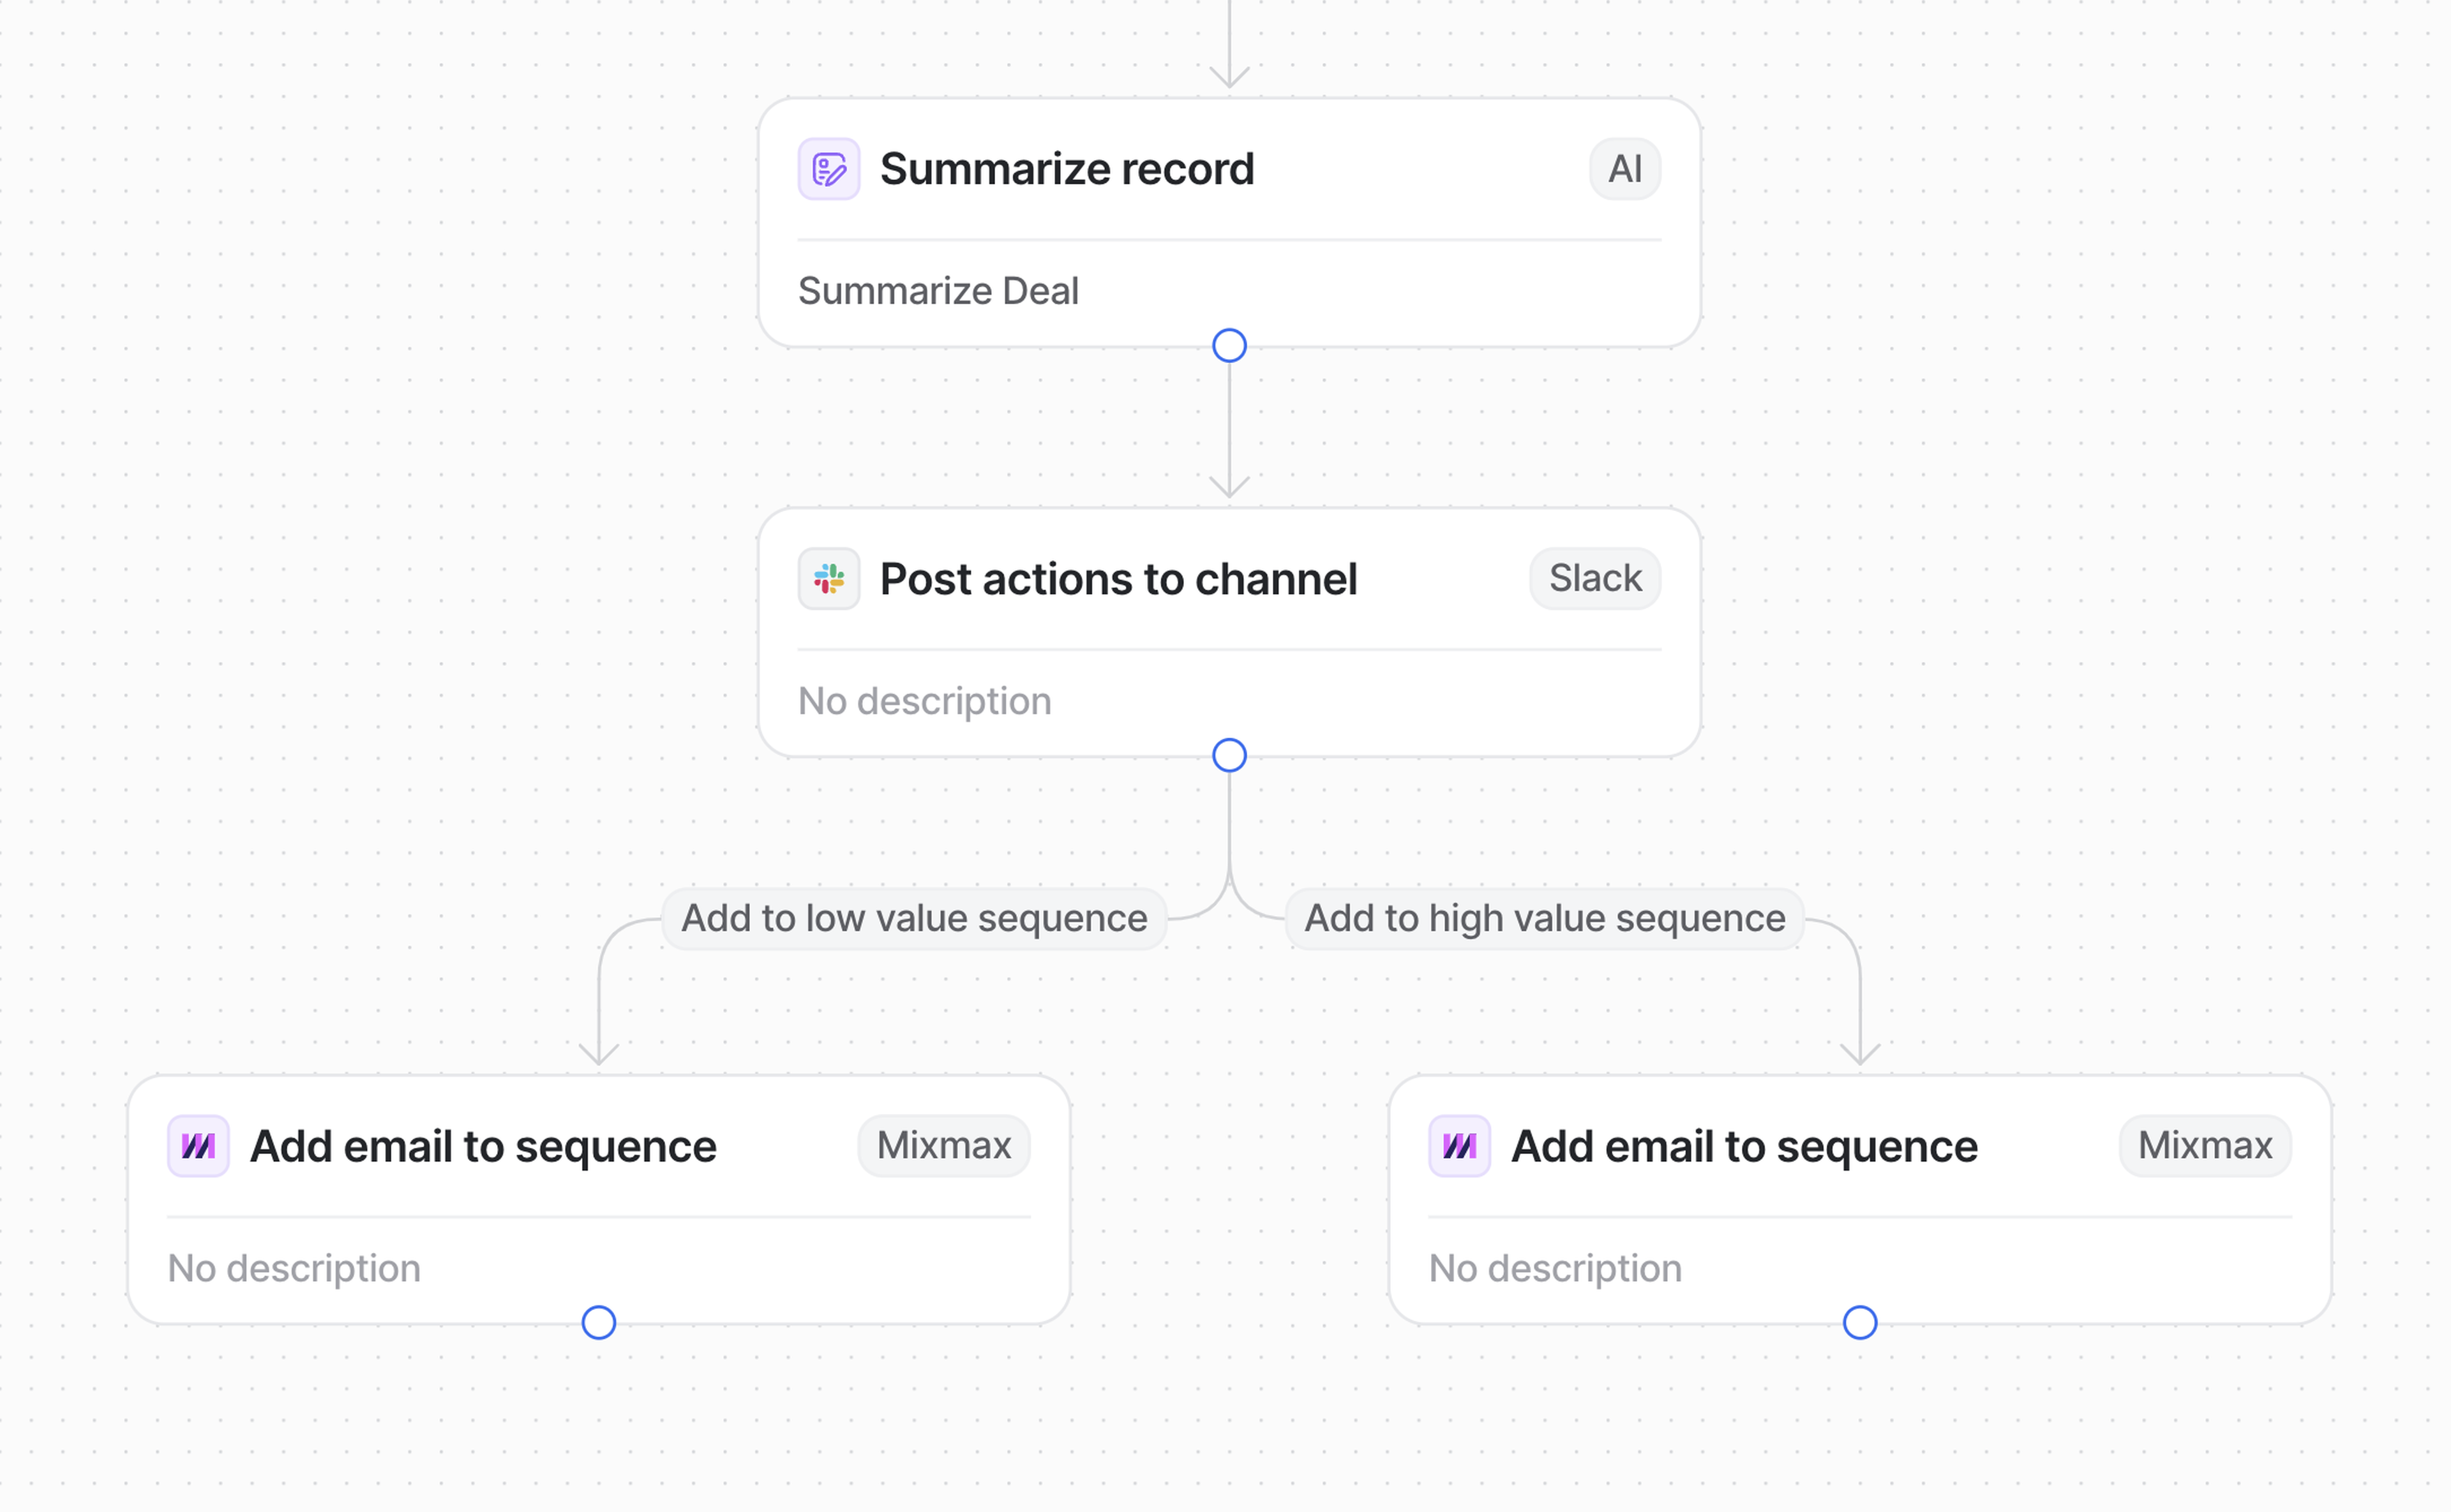Screen dimensions: 2451x1512
Task: Select the Slack badge on Post actions
Action: (x=1594, y=578)
